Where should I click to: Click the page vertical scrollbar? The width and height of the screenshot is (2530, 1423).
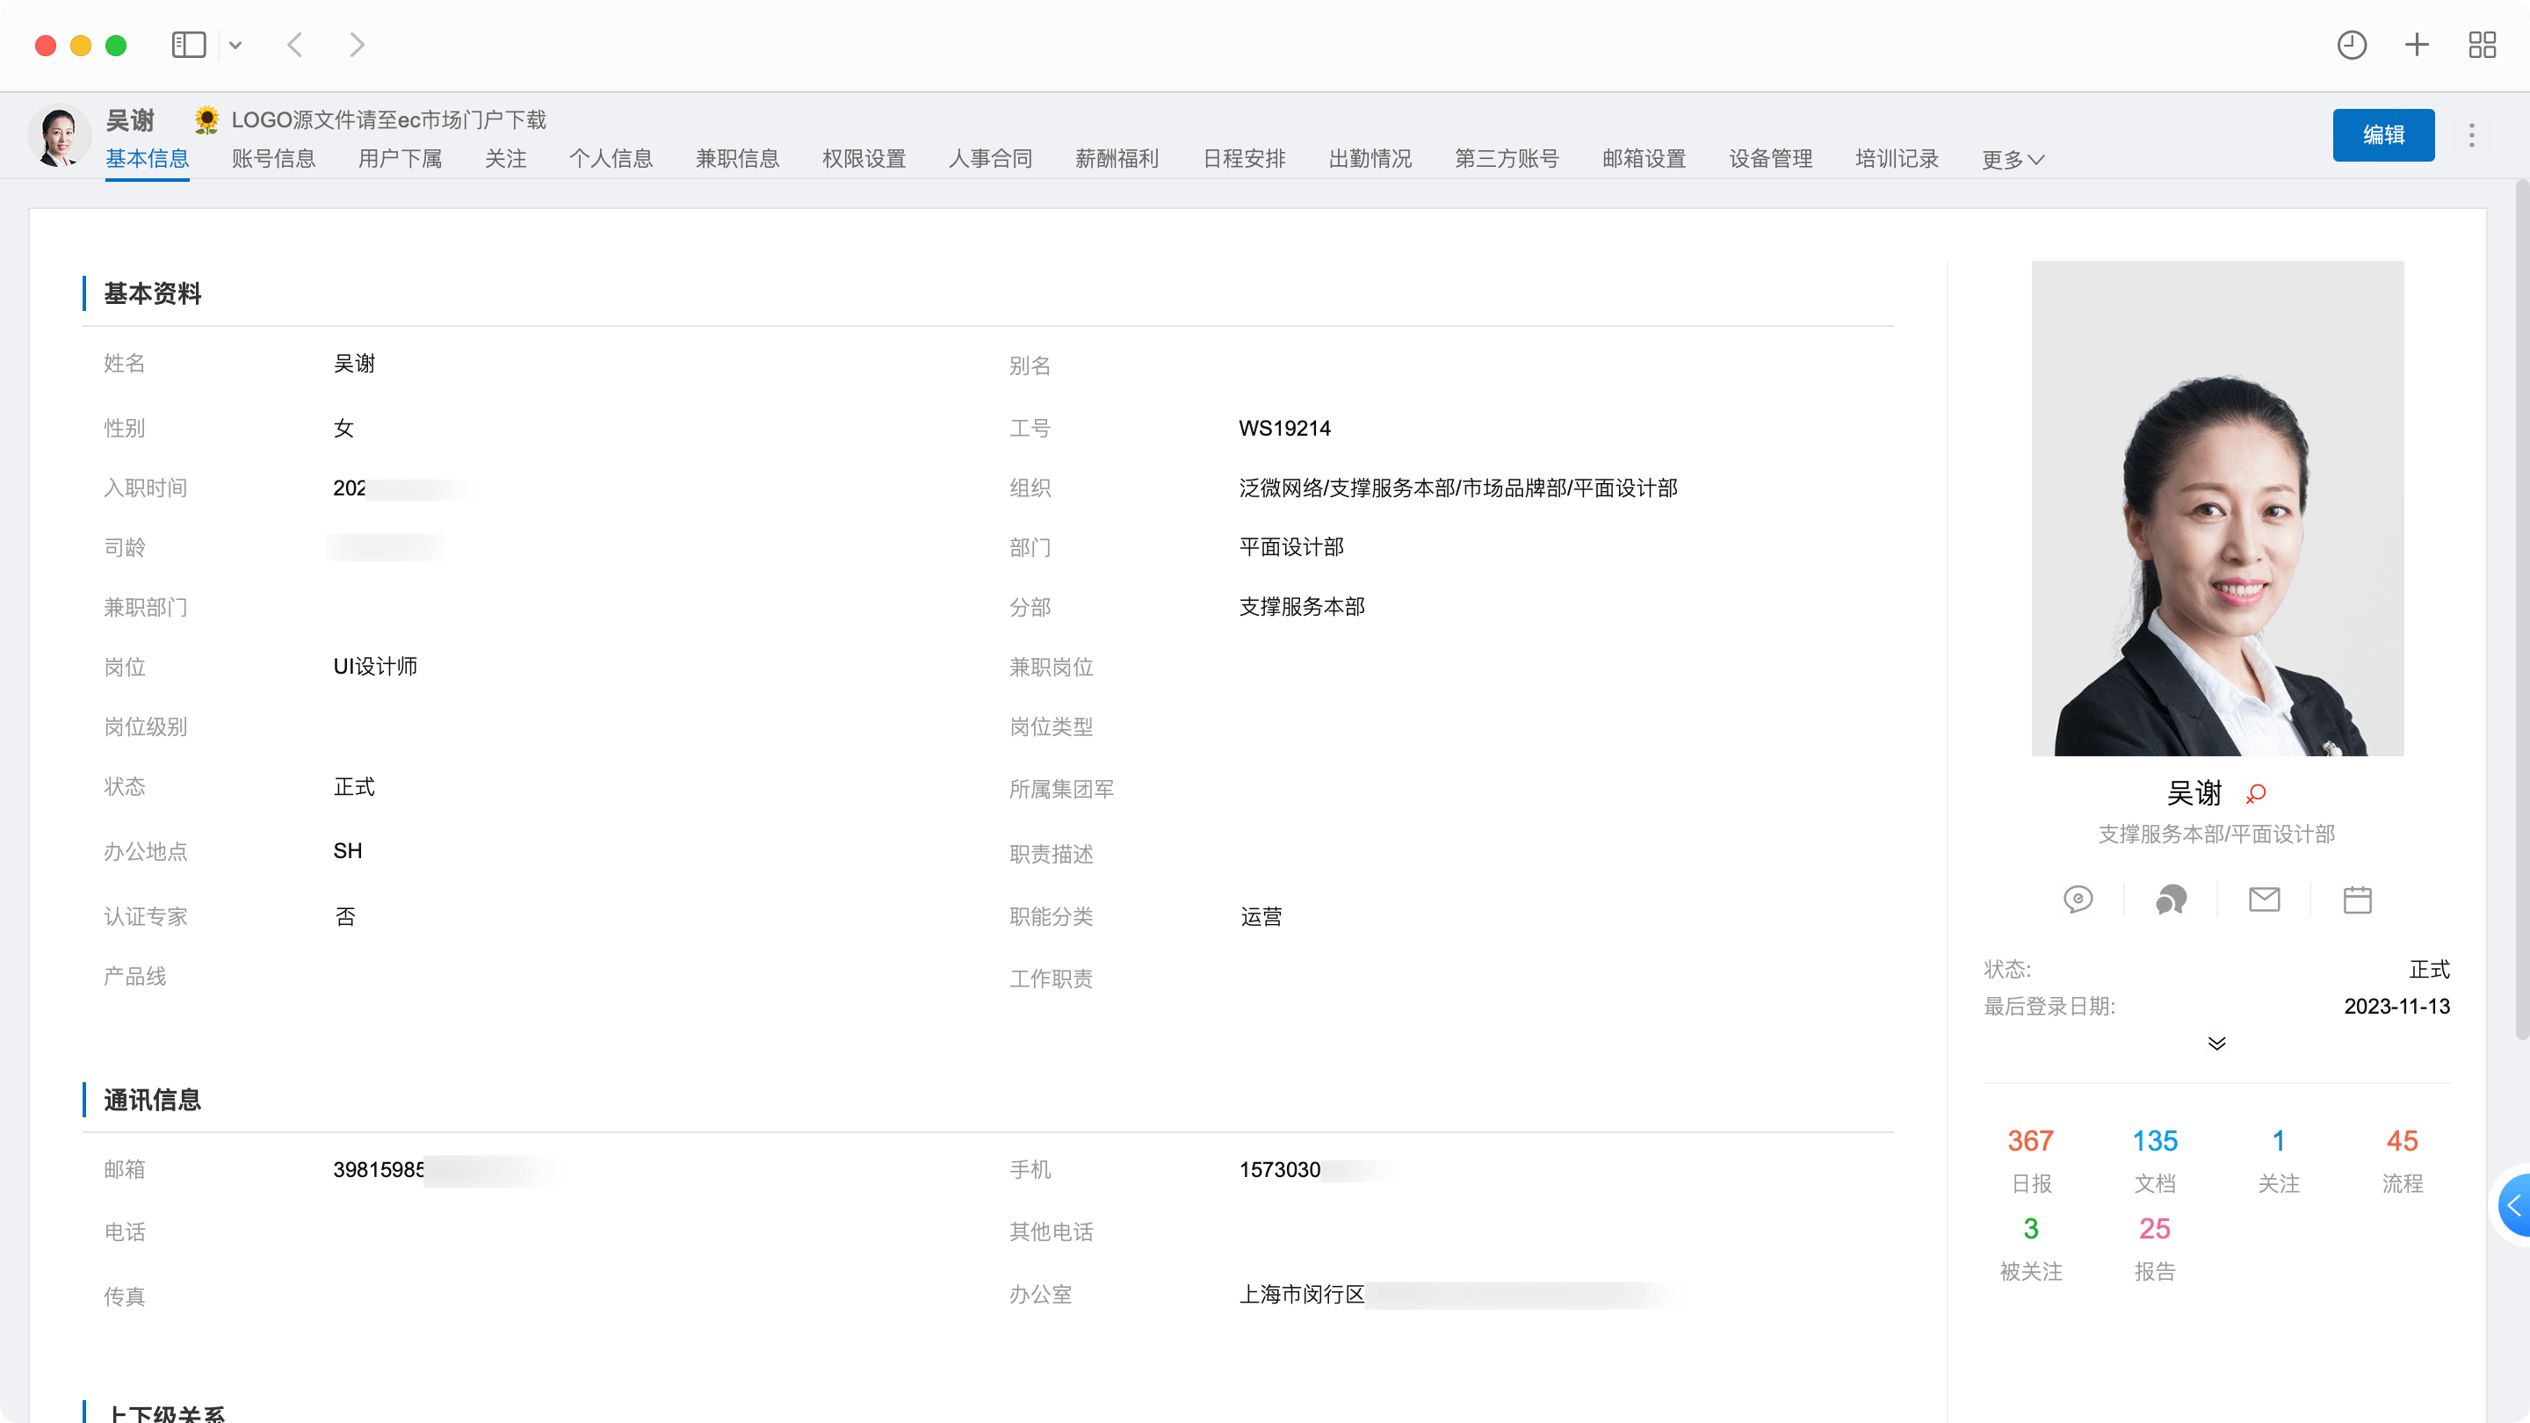point(2521,609)
